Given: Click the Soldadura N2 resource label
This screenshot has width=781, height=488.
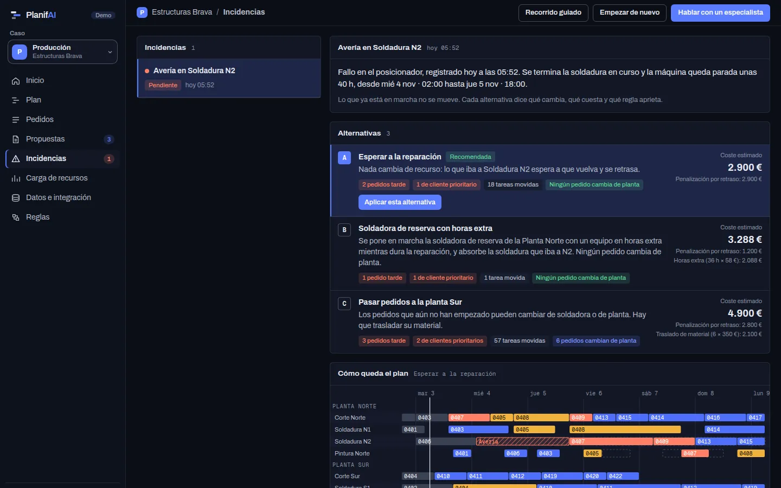Looking at the screenshot, I should tap(353, 441).
